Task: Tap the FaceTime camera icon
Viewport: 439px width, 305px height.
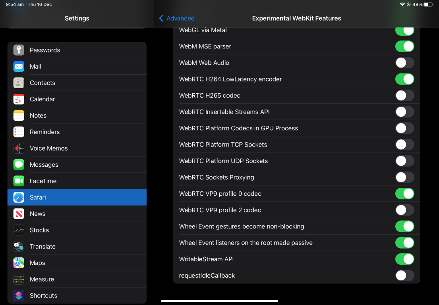Action: [x=19, y=181]
